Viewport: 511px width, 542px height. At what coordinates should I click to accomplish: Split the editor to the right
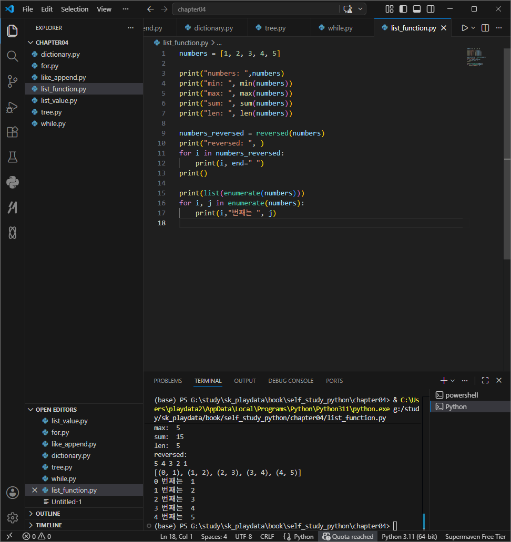click(x=485, y=28)
